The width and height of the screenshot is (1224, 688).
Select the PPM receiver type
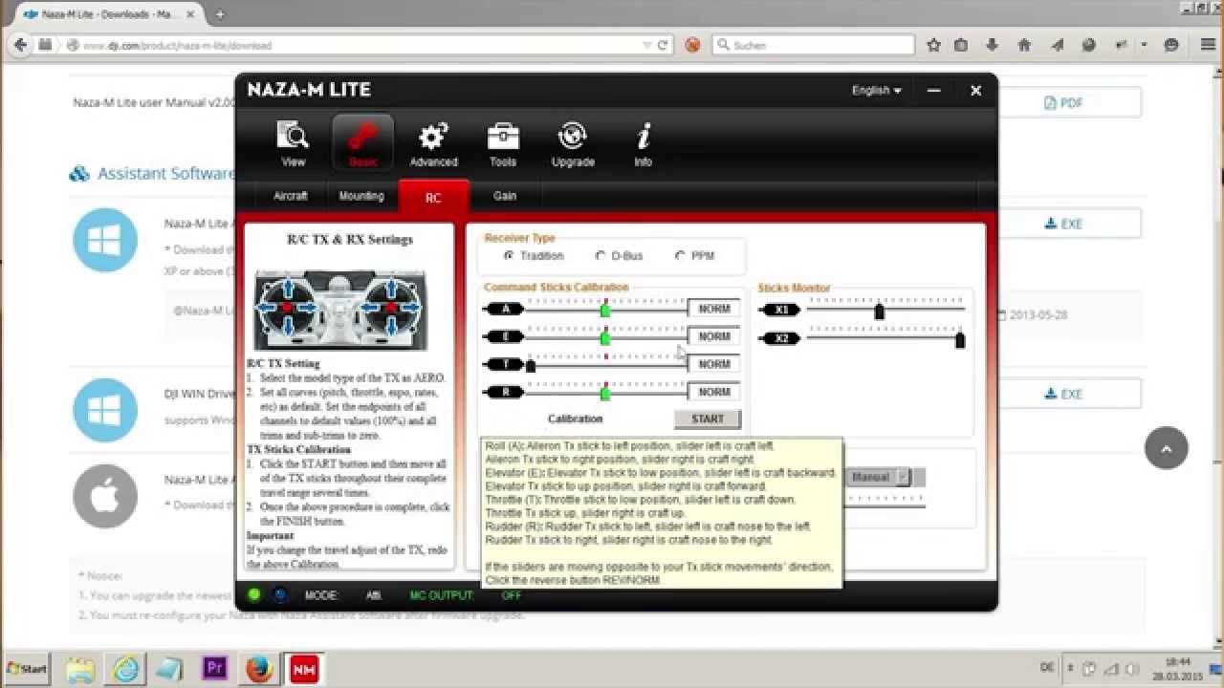click(695, 256)
